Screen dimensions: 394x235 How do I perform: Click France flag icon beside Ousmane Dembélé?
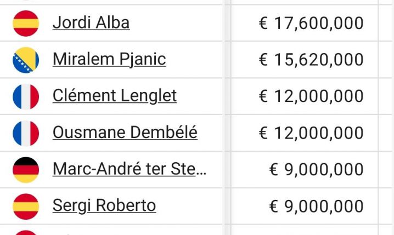click(26, 133)
